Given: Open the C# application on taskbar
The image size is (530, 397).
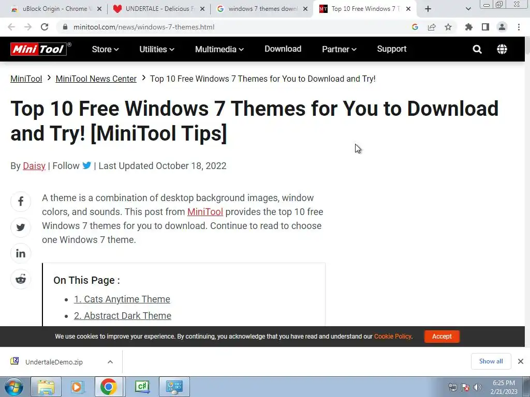Looking at the screenshot, I should coord(142,387).
